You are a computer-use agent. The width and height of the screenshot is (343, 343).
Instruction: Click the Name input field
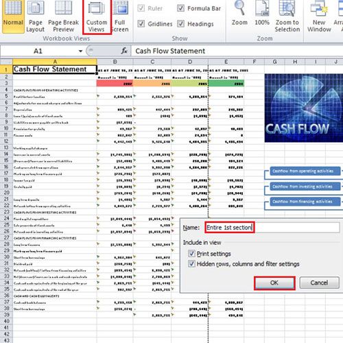pyautogui.click(x=272, y=228)
